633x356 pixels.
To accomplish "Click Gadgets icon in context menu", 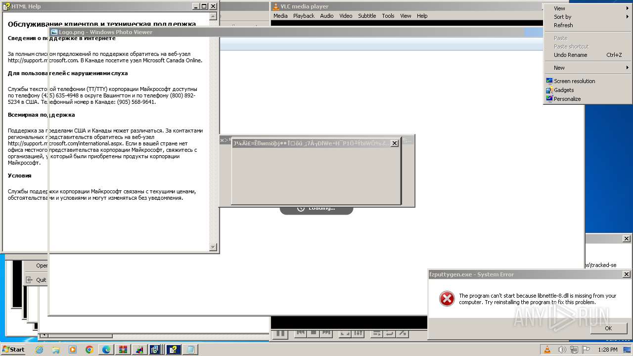I will pos(549,90).
